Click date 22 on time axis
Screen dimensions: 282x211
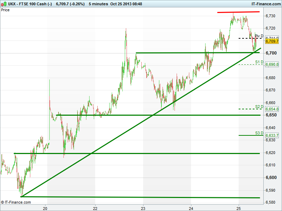click(x=95, y=208)
